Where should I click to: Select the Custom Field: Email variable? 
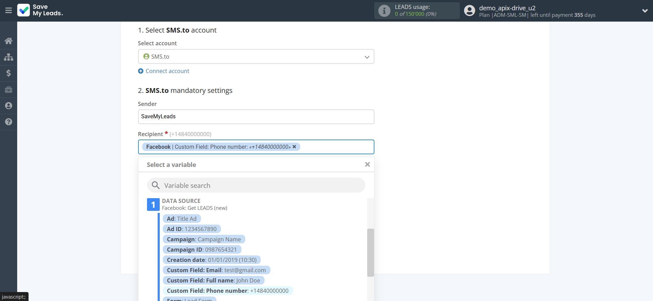coord(216,270)
